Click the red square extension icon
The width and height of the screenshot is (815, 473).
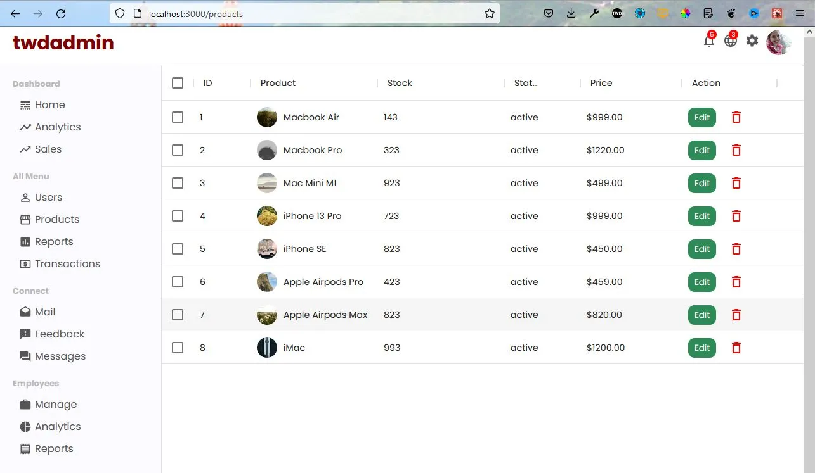(777, 13)
